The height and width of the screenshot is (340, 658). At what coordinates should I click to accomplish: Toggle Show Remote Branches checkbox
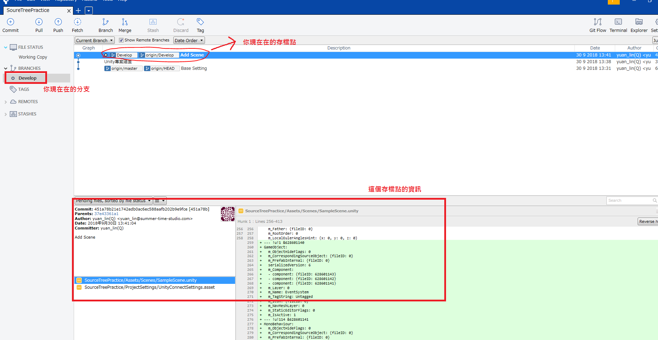point(121,40)
